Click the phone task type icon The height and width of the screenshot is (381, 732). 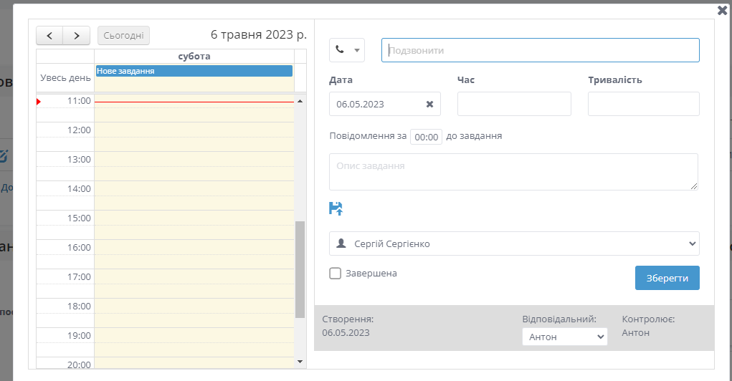tap(340, 50)
